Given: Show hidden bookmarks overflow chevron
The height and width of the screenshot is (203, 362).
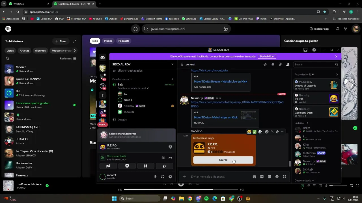Looking at the screenshot, I should (x=326, y=19).
